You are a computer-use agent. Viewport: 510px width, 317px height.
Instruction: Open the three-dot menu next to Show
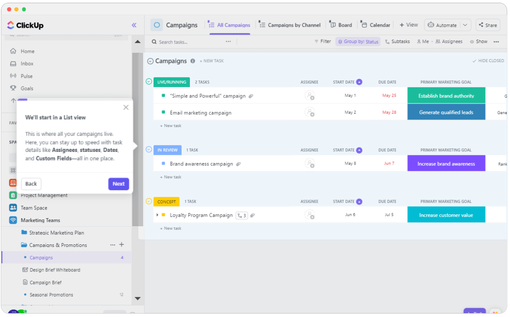coord(496,42)
